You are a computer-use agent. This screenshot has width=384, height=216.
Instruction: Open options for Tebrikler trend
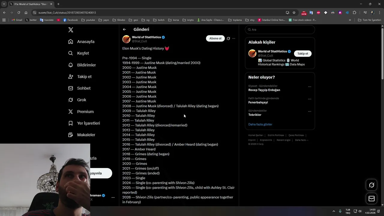tap(310, 111)
